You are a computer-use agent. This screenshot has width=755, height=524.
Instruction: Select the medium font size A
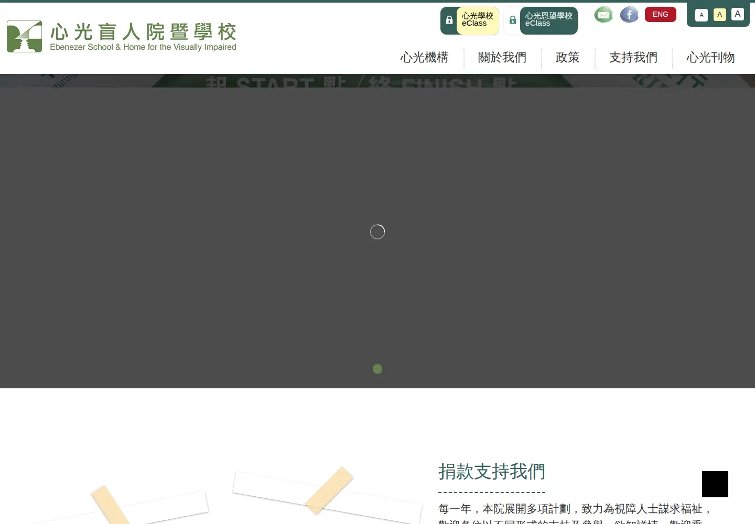click(x=720, y=15)
